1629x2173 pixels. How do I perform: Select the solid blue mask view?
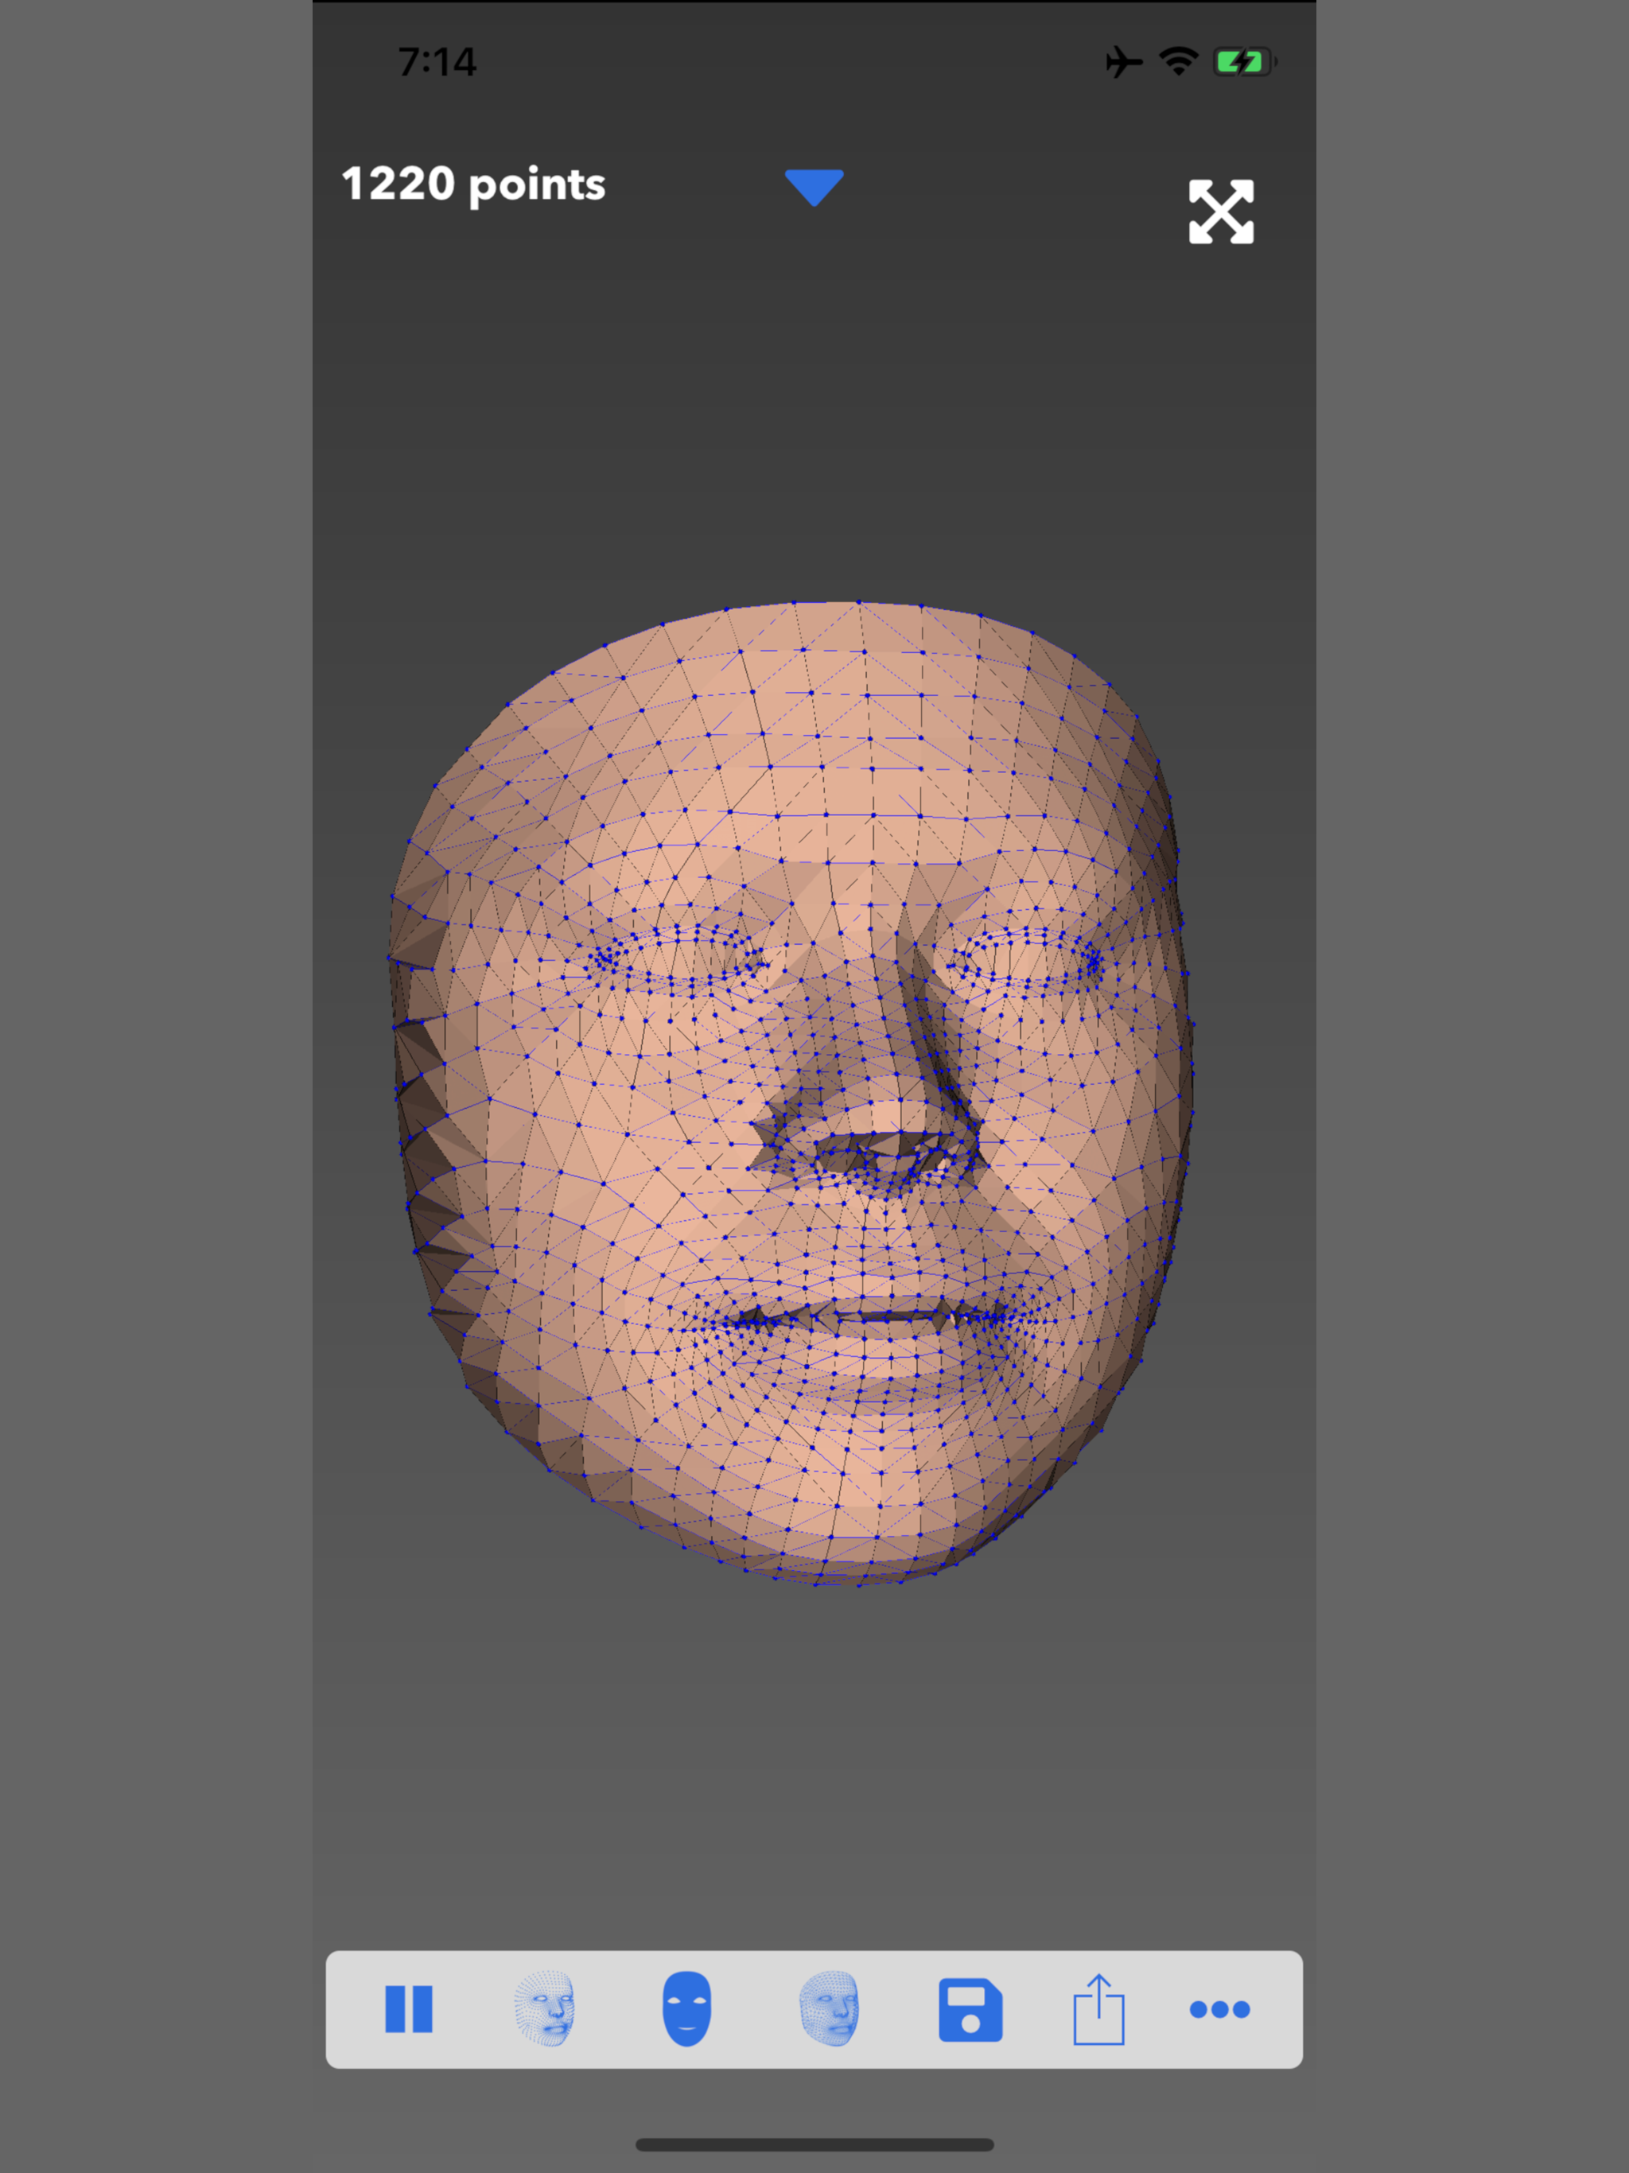click(686, 2009)
